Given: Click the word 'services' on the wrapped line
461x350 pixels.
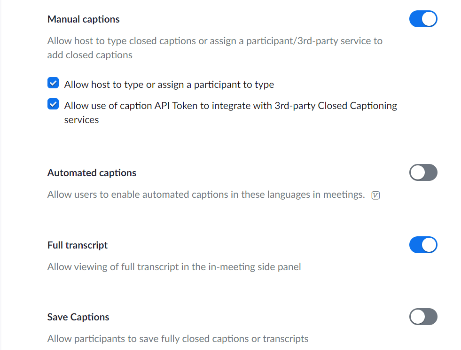Looking at the screenshot, I should (x=81, y=120).
